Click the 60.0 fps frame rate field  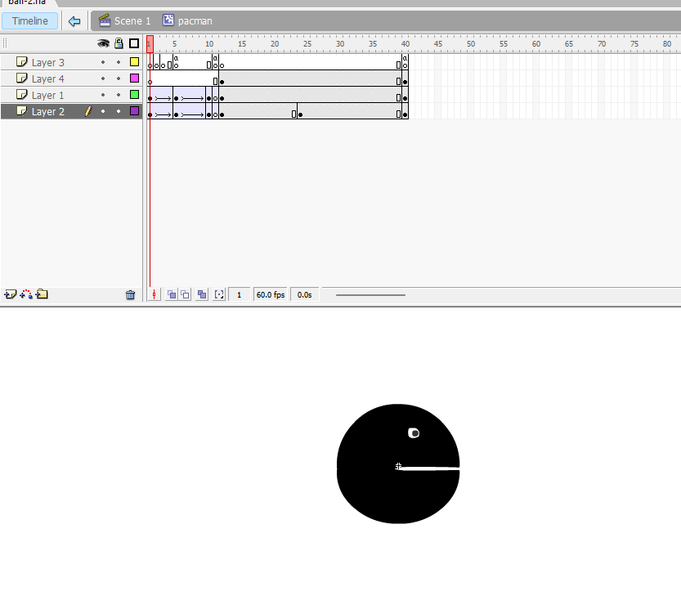(271, 295)
